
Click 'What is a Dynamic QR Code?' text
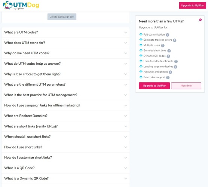coord(26,178)
